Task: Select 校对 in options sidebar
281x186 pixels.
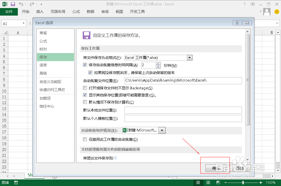Action: click(55, 49)
